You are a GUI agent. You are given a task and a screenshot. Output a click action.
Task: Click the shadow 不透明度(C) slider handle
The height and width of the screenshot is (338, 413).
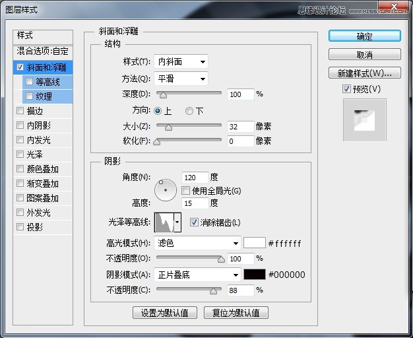(x=213, y=291)
